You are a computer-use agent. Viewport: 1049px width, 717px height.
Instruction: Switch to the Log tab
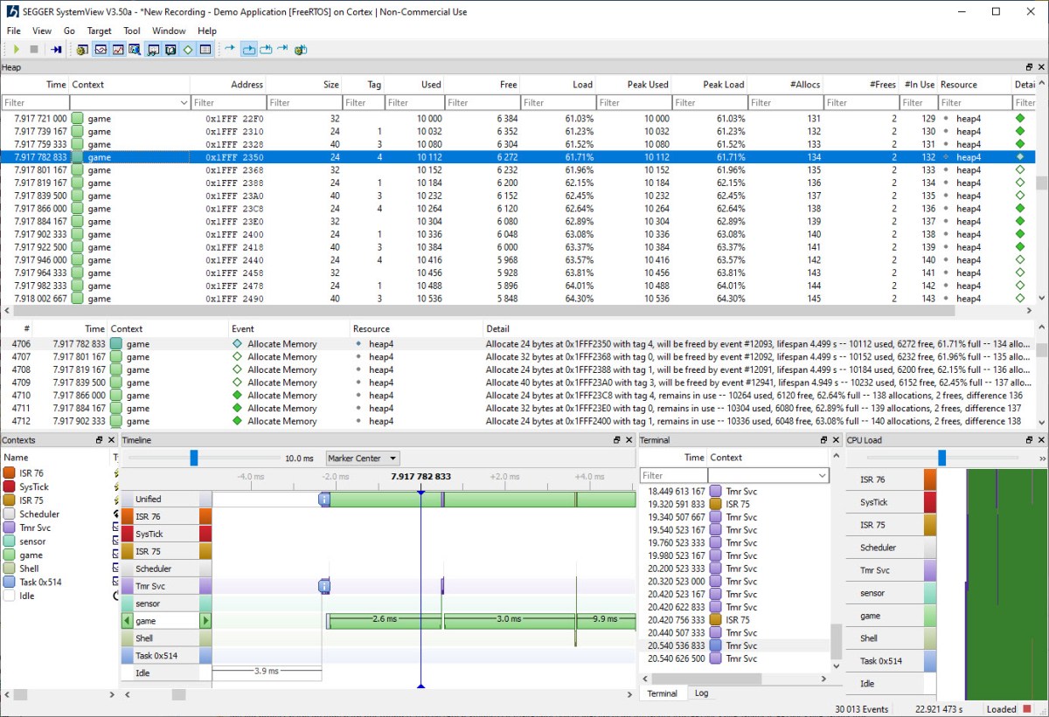pos(701,693)
